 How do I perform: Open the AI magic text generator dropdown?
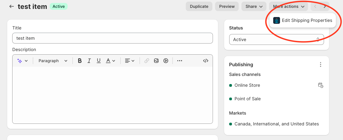click(x=23, y=61)
